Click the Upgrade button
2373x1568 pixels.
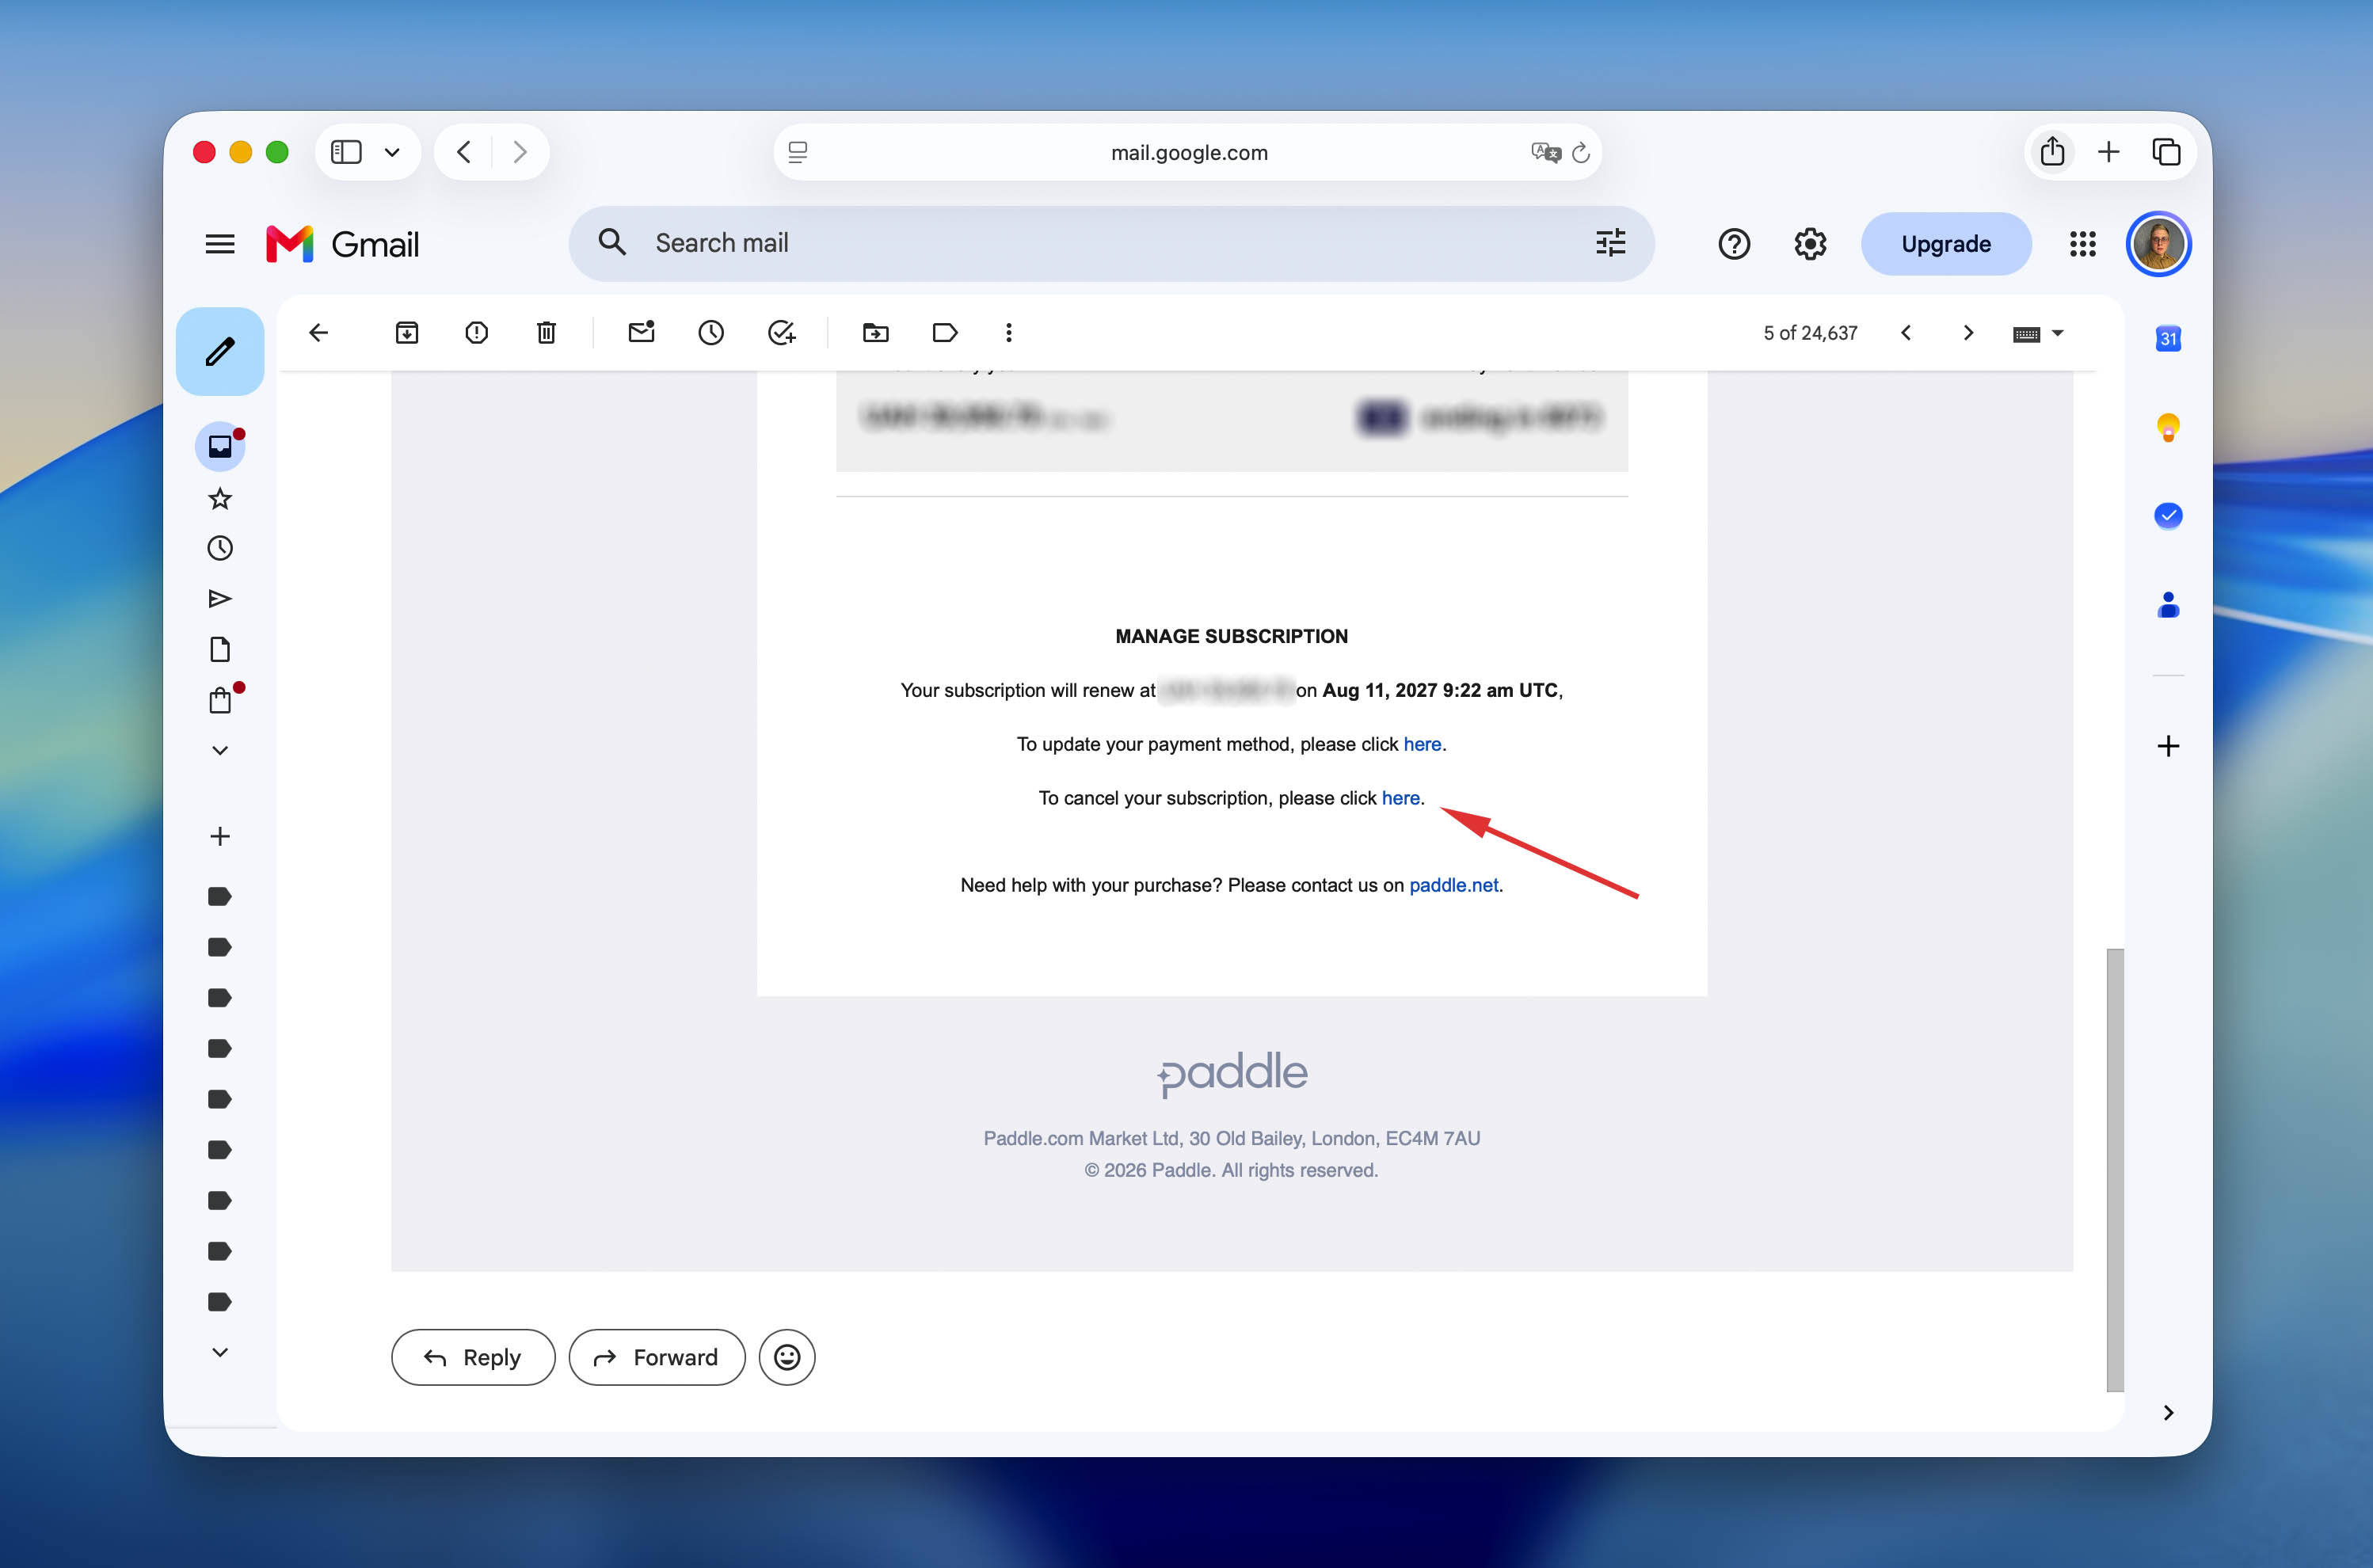tap(1946, 244)
